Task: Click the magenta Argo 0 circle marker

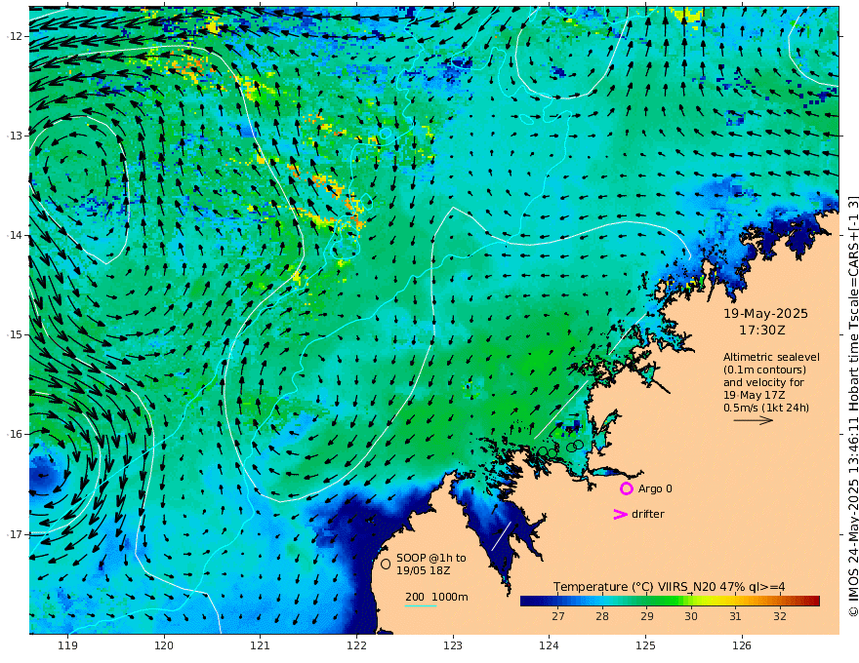Action: click(x=626, y=488)
